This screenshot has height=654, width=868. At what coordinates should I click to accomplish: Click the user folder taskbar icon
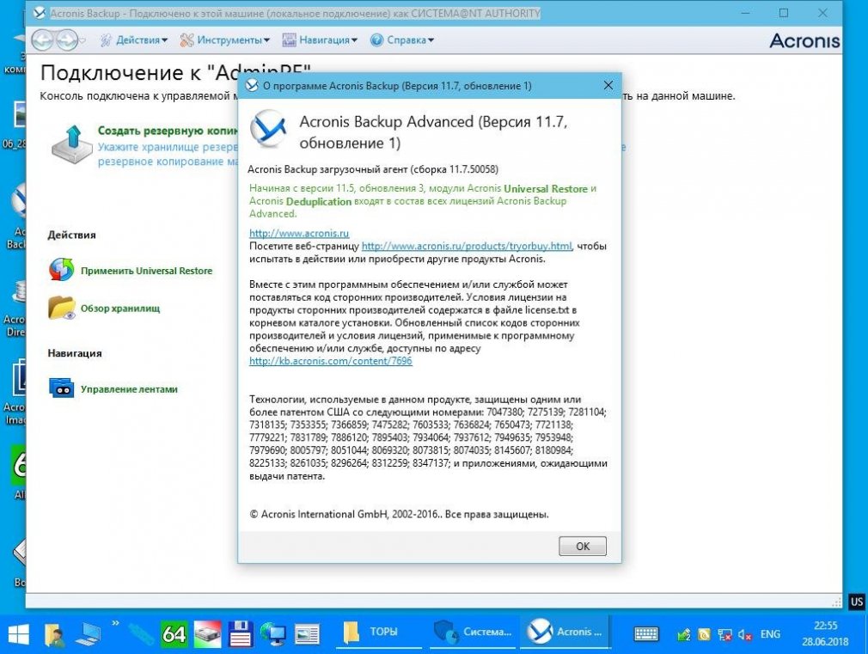click(x=55, y=634)
